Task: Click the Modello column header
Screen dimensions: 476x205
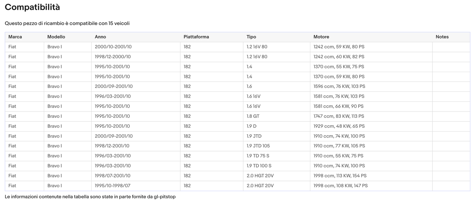Action: (56, 37)
